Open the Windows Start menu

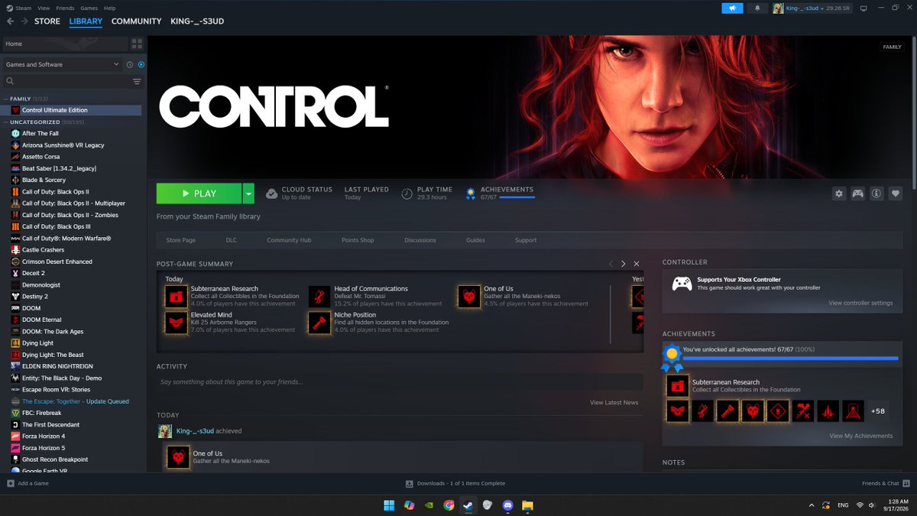389,505
